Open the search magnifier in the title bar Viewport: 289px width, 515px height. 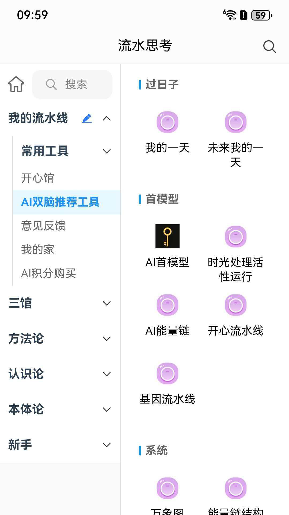[x=269, y=46]
